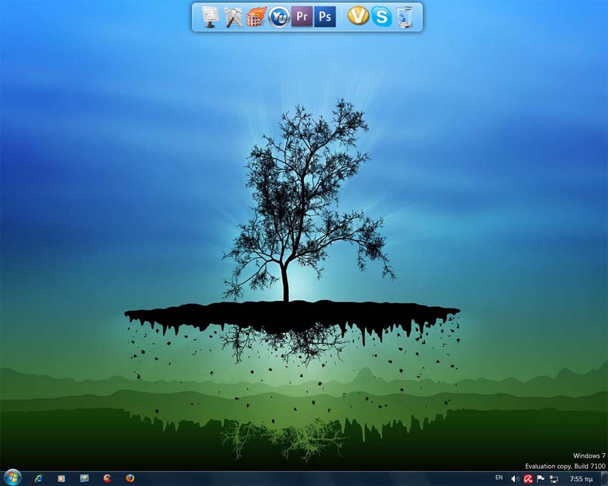The width and height of the screenshot is (608, 486).
Task: Open the Recycle Bin in the dock
Action: (405, 17)
